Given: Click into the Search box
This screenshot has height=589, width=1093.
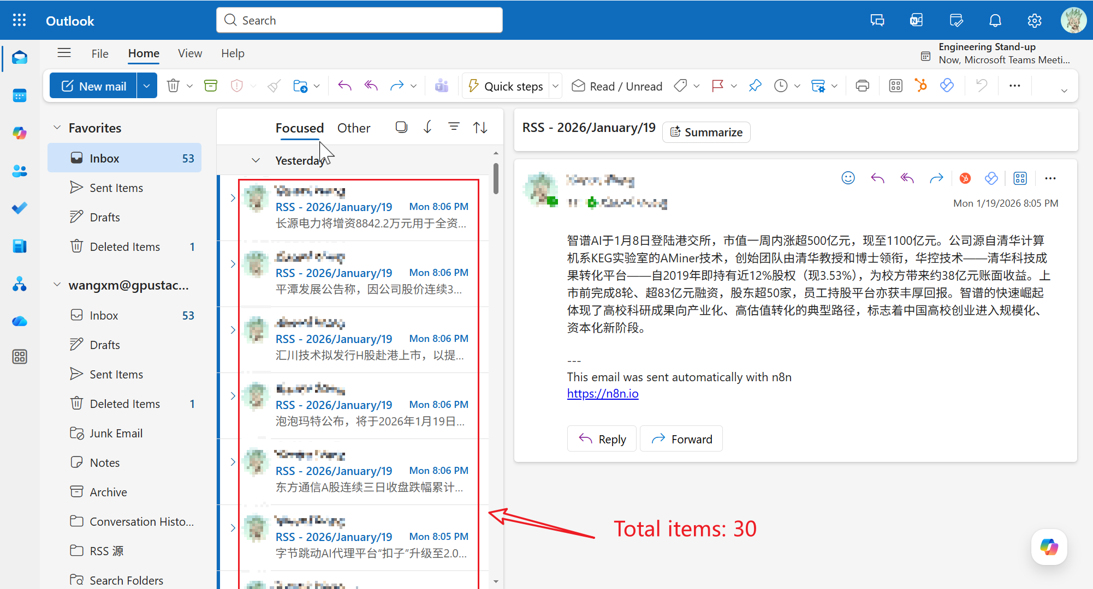Looking at the screenshot, I should [359, 20].
